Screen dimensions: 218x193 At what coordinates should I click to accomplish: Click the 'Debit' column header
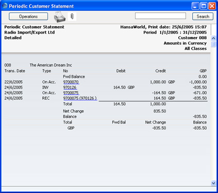pos(121,71)
